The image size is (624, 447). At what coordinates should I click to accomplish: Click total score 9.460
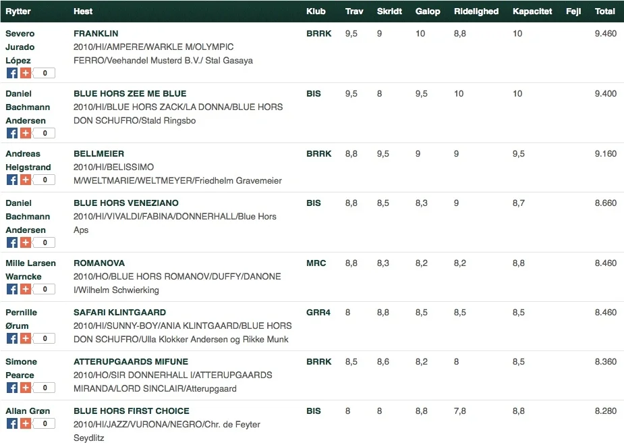coord(606,34)
